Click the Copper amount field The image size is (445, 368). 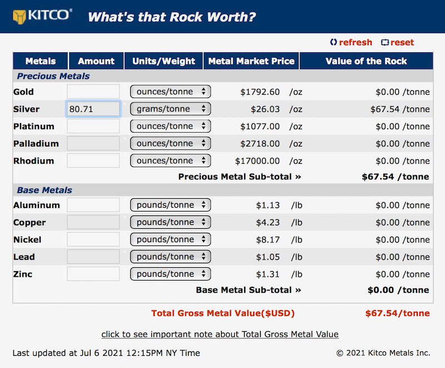pyautogui.click(x=93, y=222)
